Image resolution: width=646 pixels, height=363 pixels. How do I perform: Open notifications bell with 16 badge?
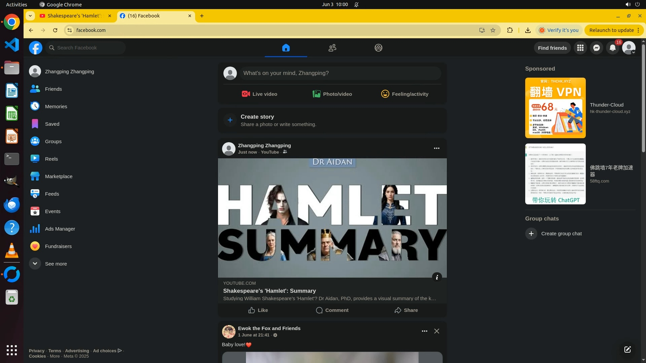613,48
